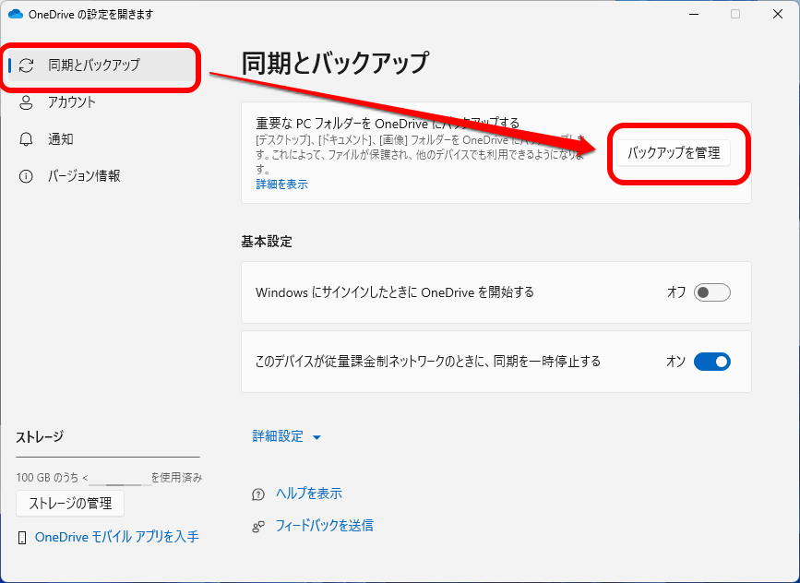Screen dimensions: 800x583
Task: Click the phone icon beside OneDrive モバイル アプリ
Action: [x=22, y=537]
